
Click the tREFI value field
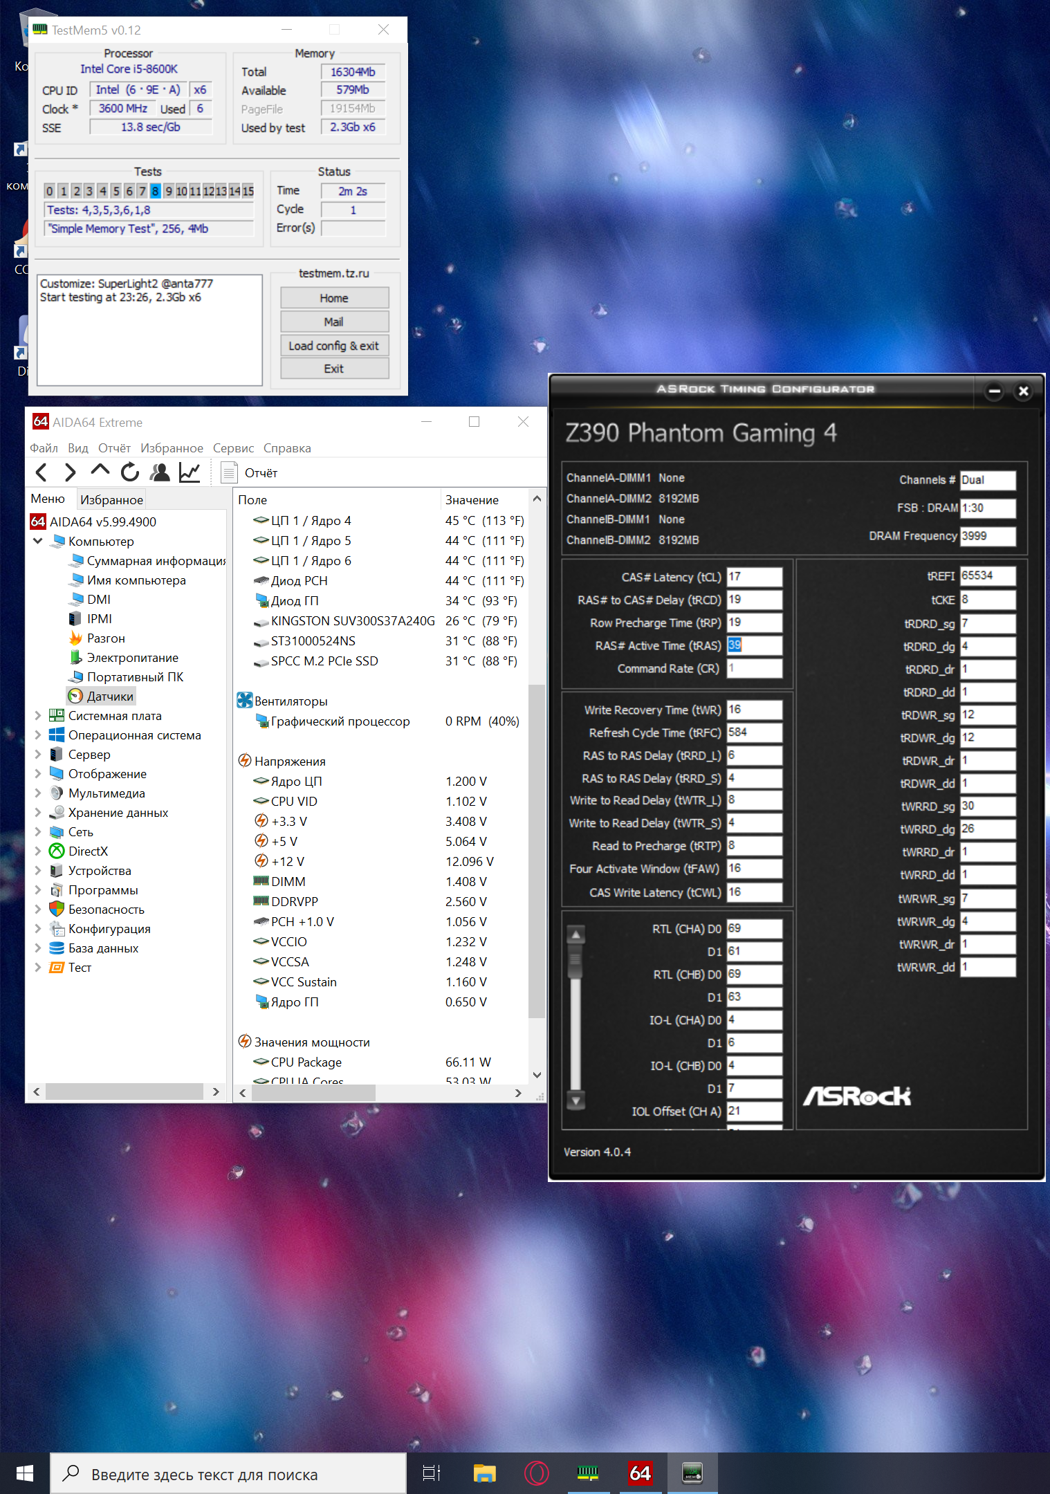coord(988,575)
